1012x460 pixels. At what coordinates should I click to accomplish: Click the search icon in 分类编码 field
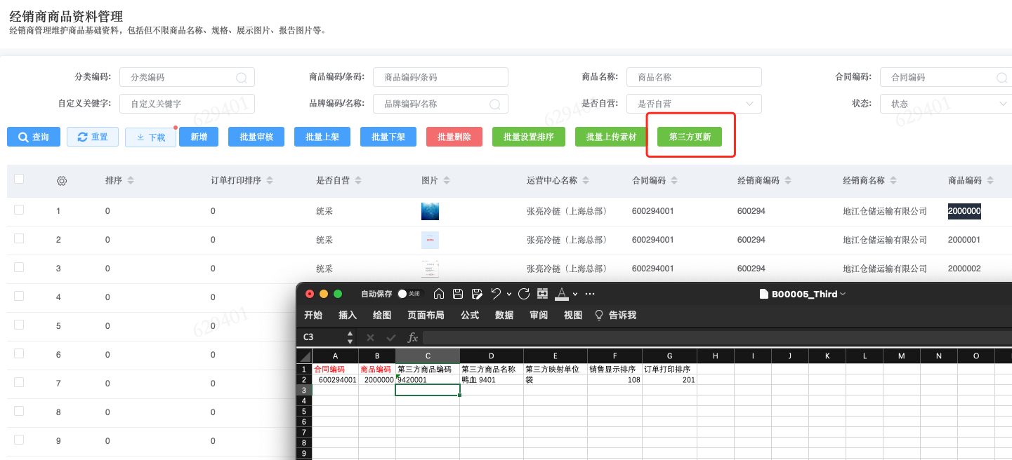[x=242, y=78]
